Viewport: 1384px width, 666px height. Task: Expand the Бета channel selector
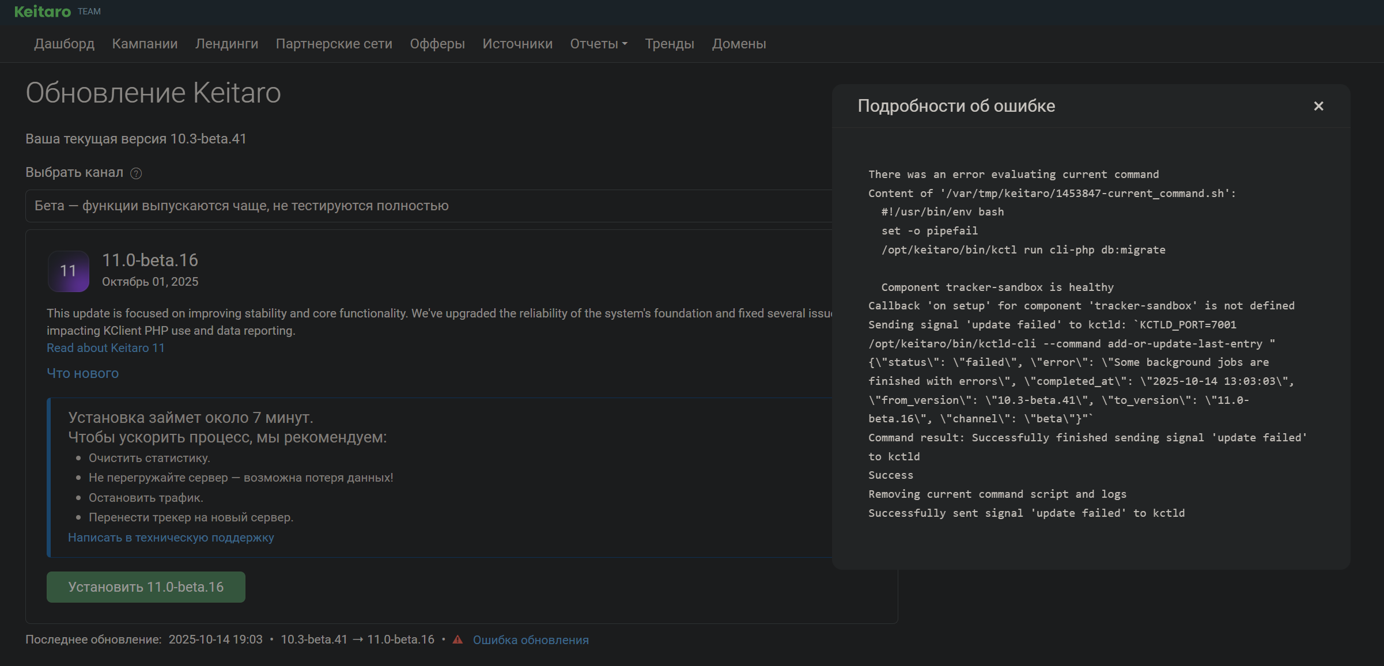coord(426,206)
